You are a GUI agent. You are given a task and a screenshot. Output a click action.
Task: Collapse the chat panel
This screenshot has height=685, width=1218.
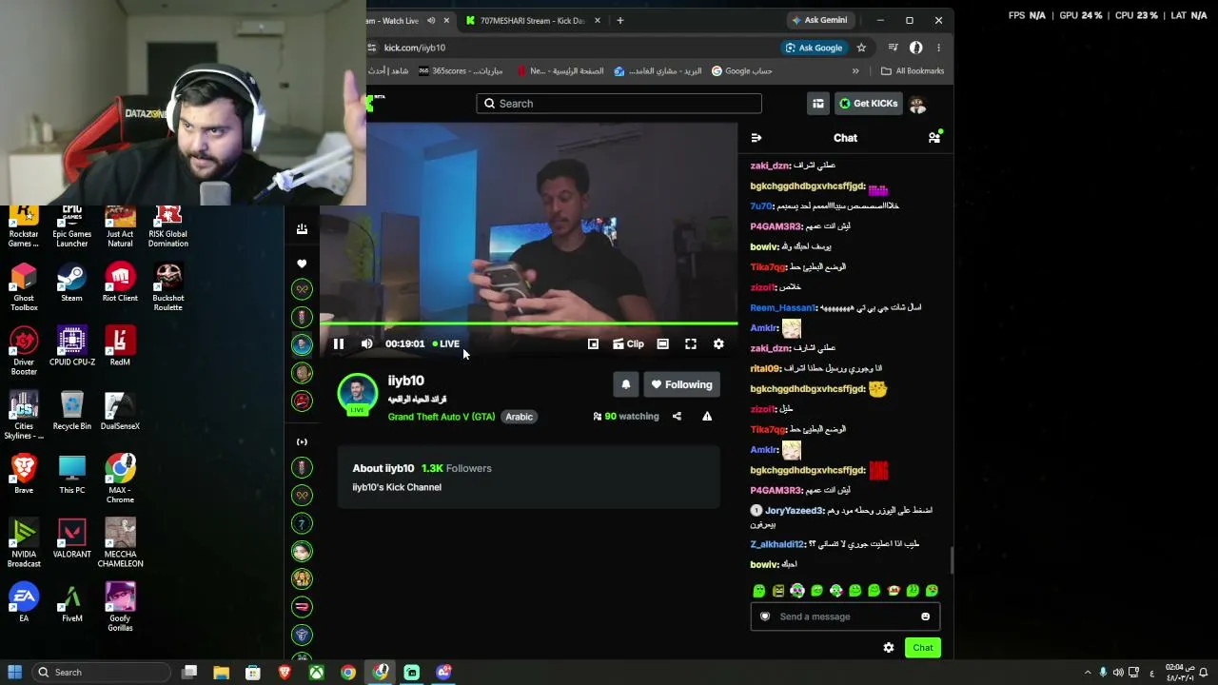pos(756,138)
